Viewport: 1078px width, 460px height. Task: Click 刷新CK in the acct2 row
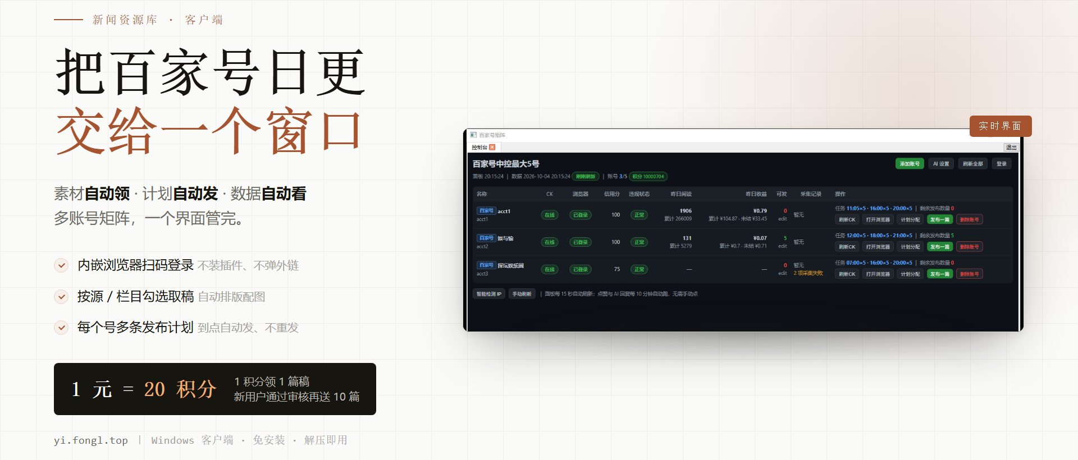click(847, 247)
